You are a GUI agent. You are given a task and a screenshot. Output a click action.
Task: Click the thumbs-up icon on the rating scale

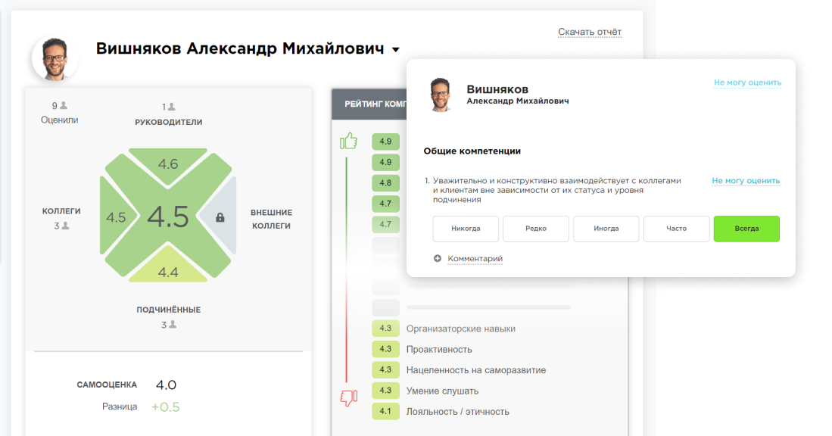pyautogui.click(x=349, y=141)
